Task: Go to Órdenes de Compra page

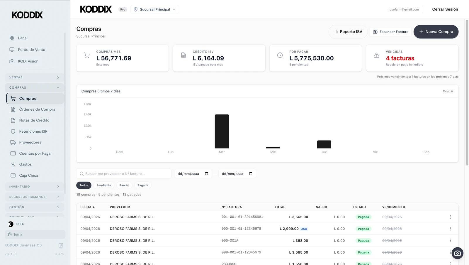Action: pos(37,109)
